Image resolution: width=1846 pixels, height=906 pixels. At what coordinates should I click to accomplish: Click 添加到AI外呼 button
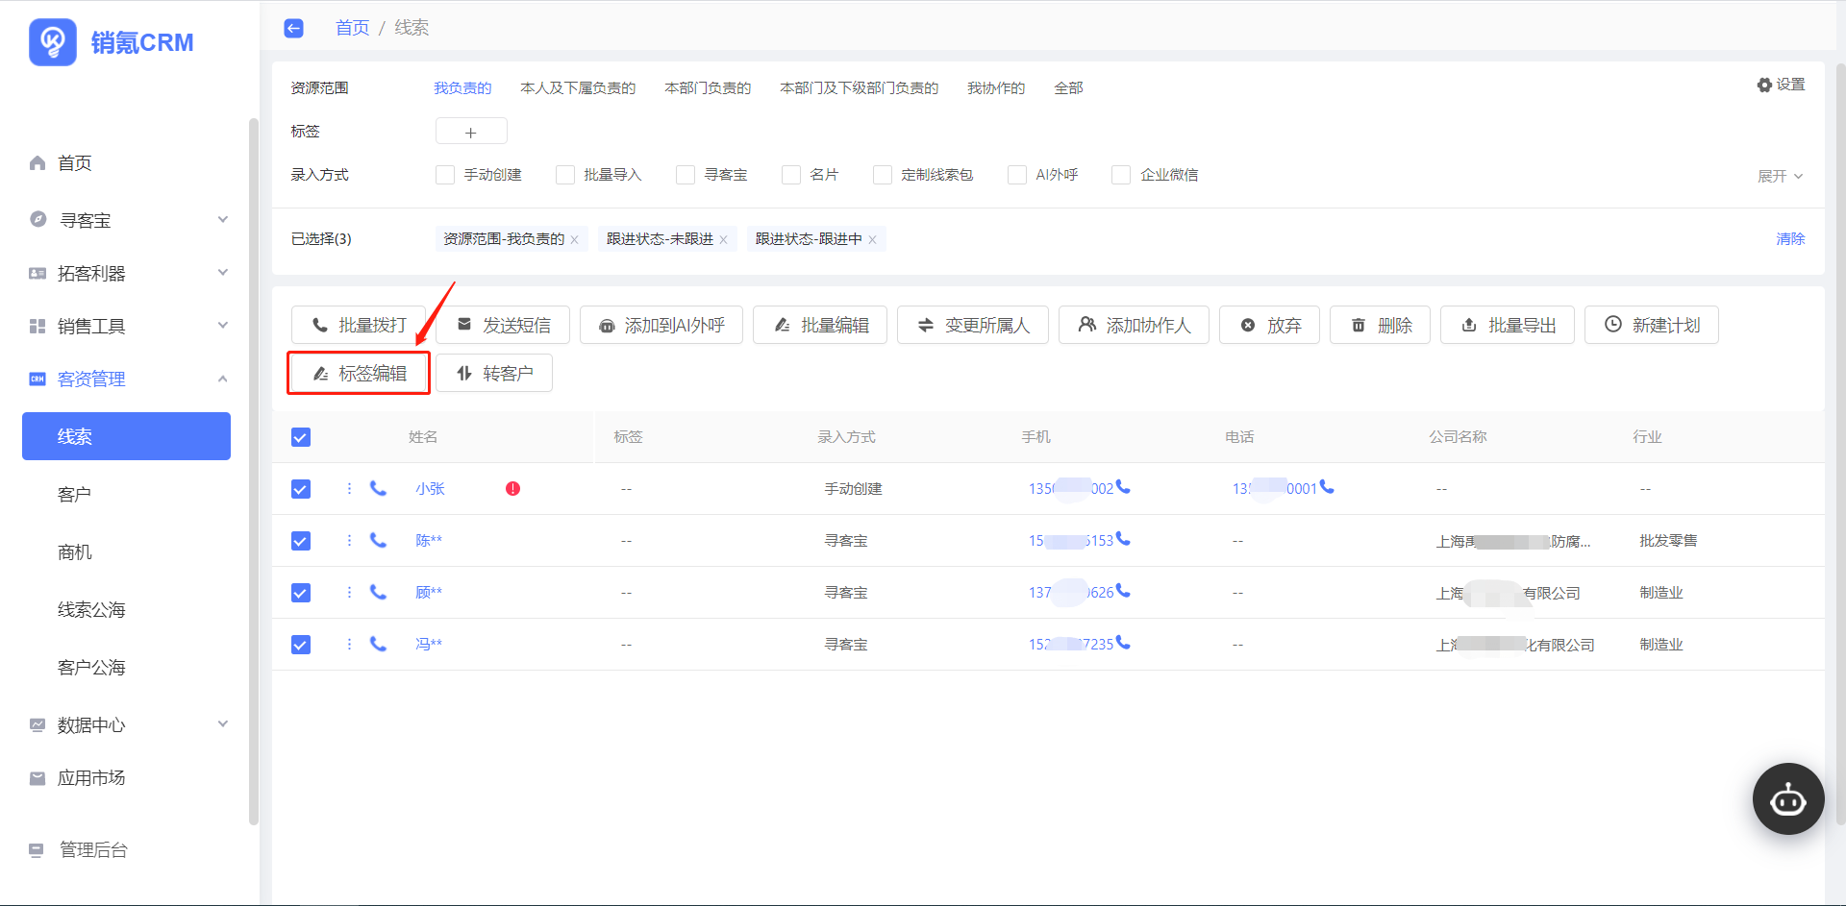point(661,325)
